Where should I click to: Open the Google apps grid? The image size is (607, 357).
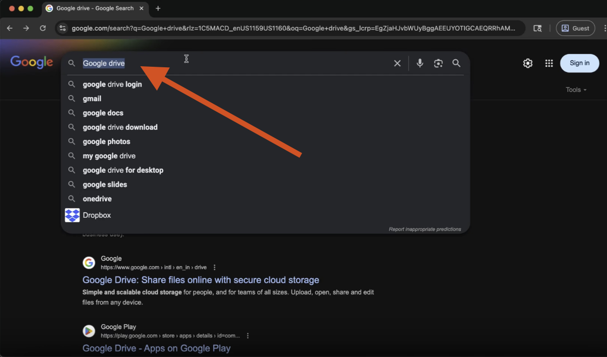point(549,63)
